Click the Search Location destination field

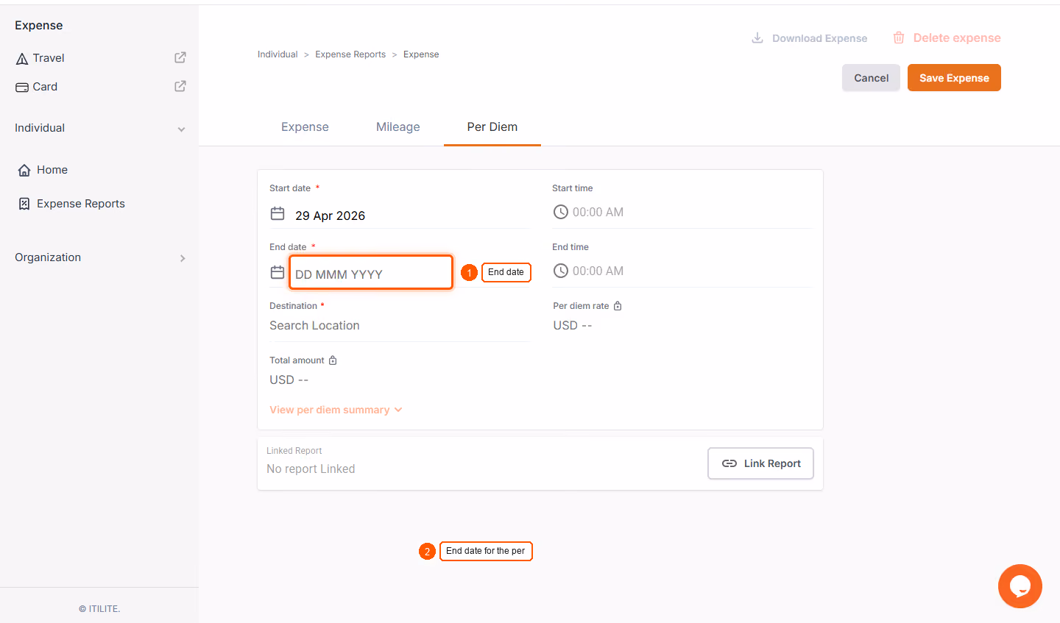[400, 326]
